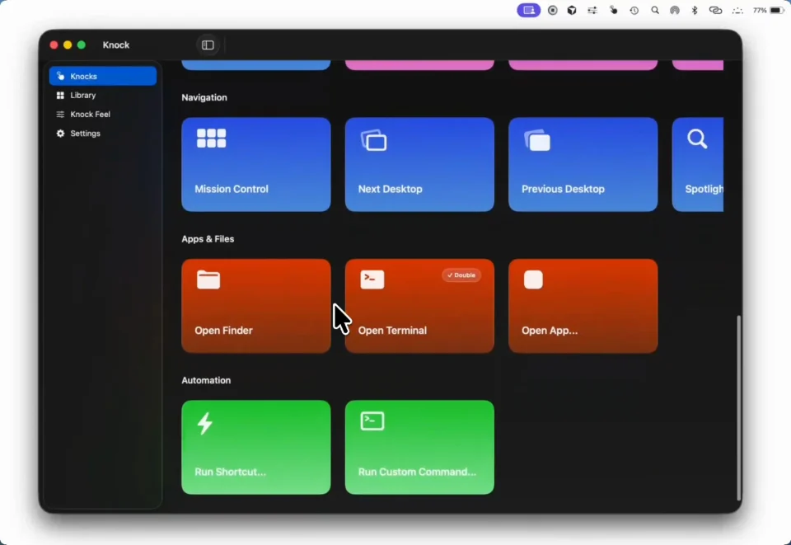Open Settings from the sidebar

[x=103, y=134]
